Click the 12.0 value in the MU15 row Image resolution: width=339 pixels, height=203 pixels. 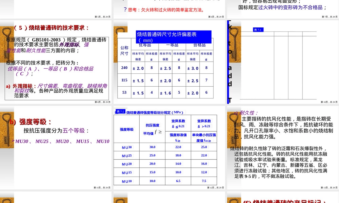pyautogui.click(x=204, y=172)
